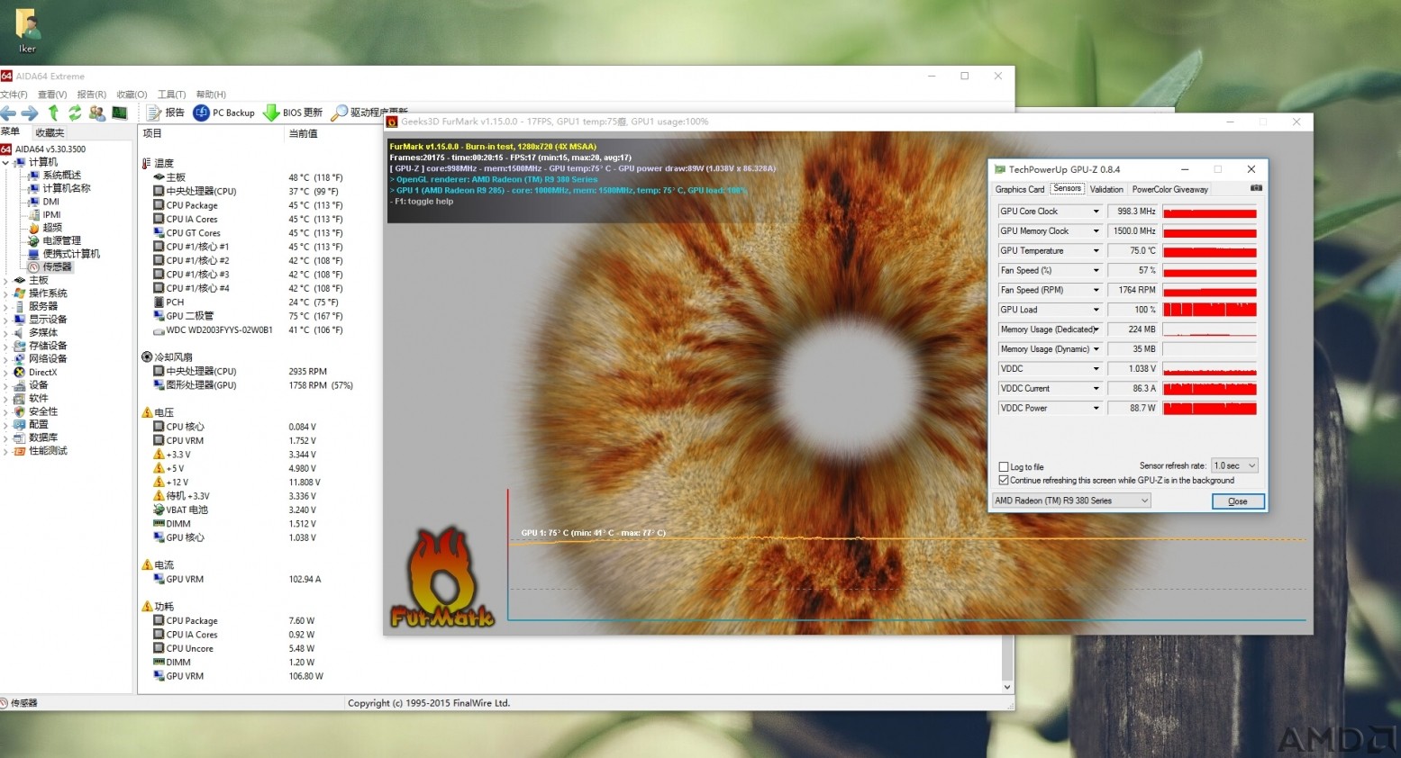
Task: Open Sensor refresh rate dropdown
Action: 1234,465
